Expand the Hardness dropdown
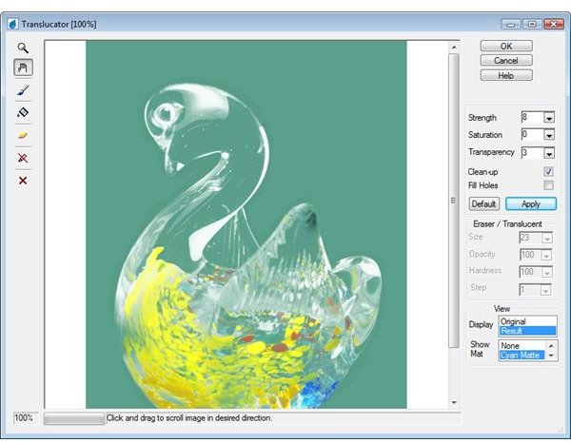Screen dimensions: 571x443 tap(546, 272)
